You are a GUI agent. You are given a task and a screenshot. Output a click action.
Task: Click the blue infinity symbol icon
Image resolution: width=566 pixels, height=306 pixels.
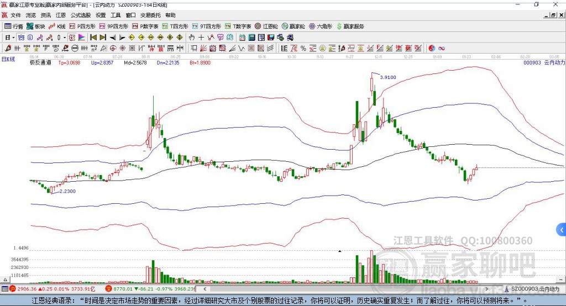[x=442, y=49]
